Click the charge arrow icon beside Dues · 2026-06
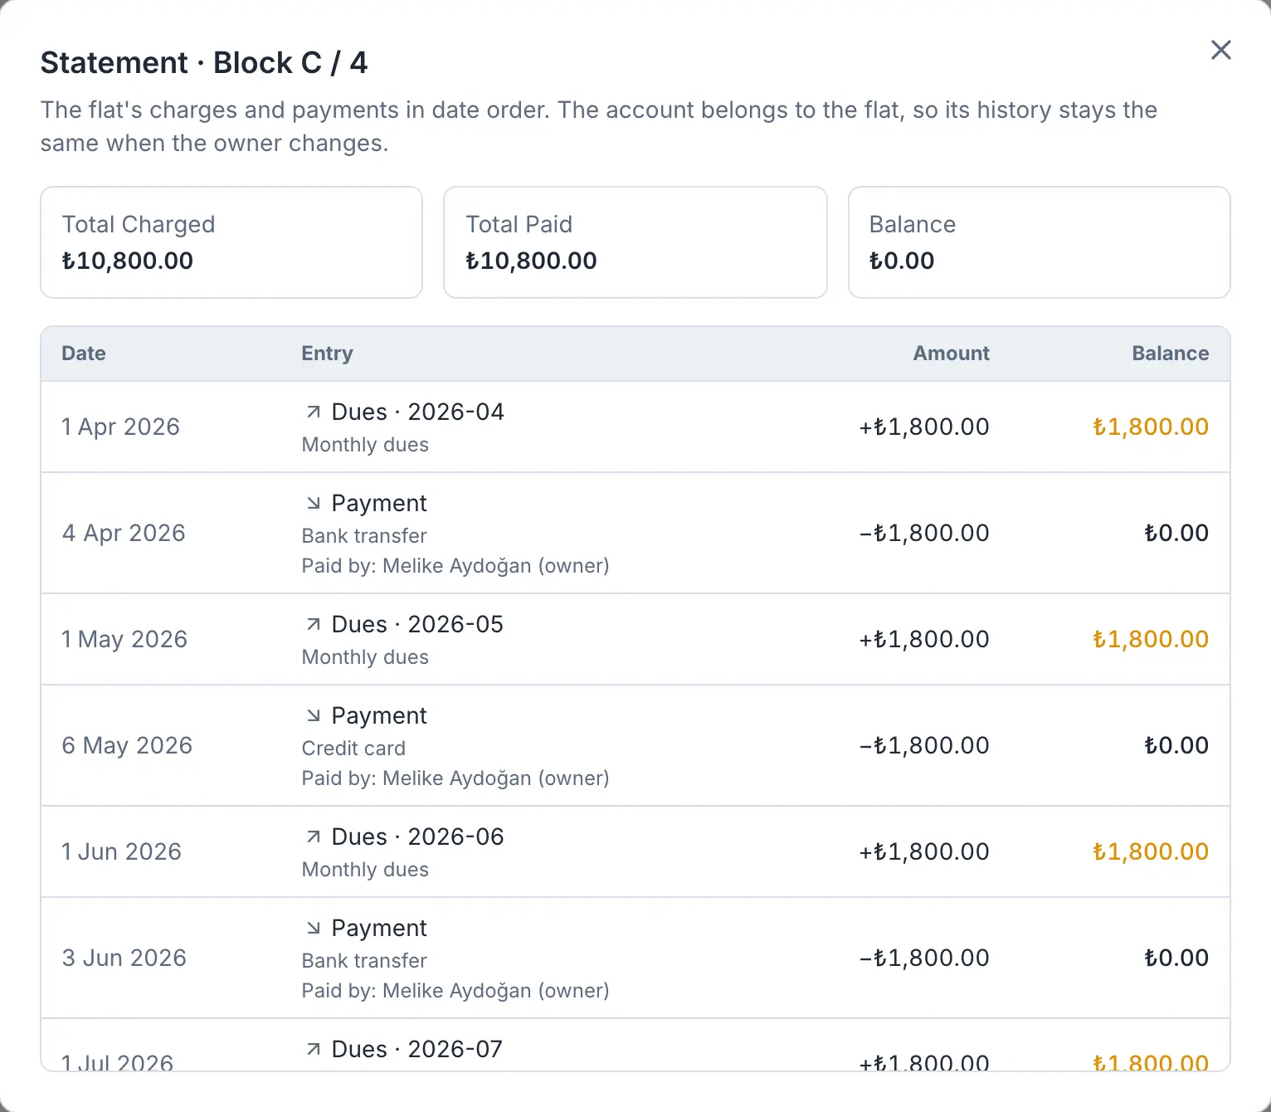This screenshot has width=1271, height=1112. tap(313, 836)
